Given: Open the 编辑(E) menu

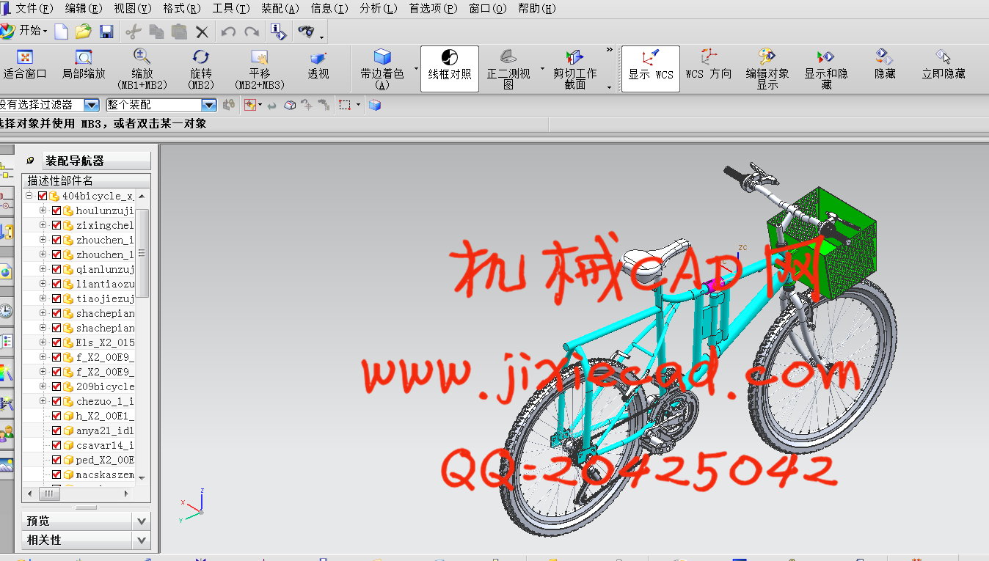Looking at the screenshot, I should click(x=84, y=8).
